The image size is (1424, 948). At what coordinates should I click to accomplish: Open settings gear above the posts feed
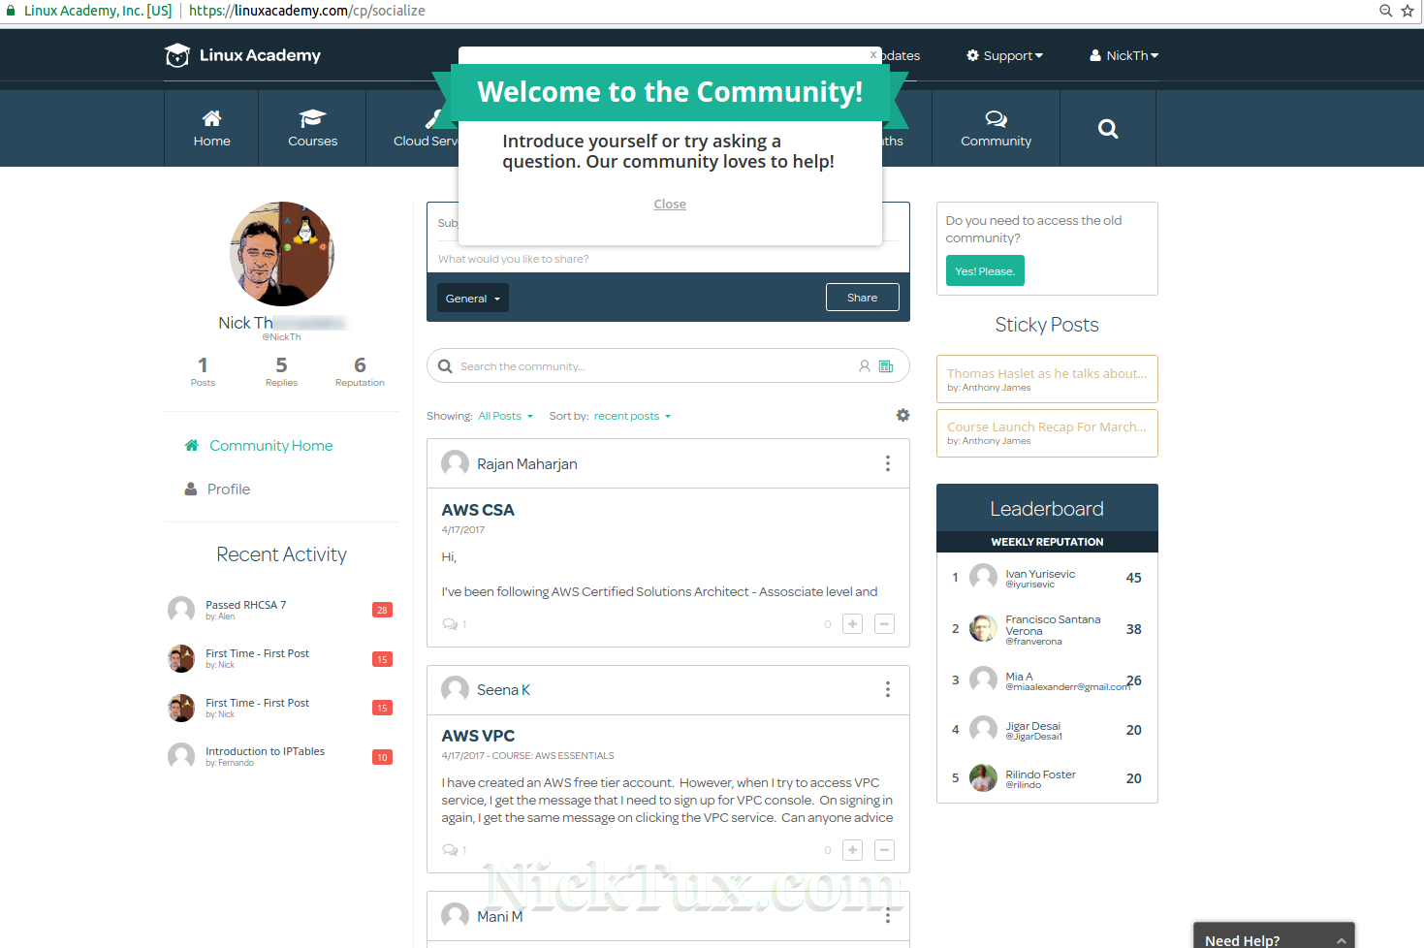pos(902,415)
